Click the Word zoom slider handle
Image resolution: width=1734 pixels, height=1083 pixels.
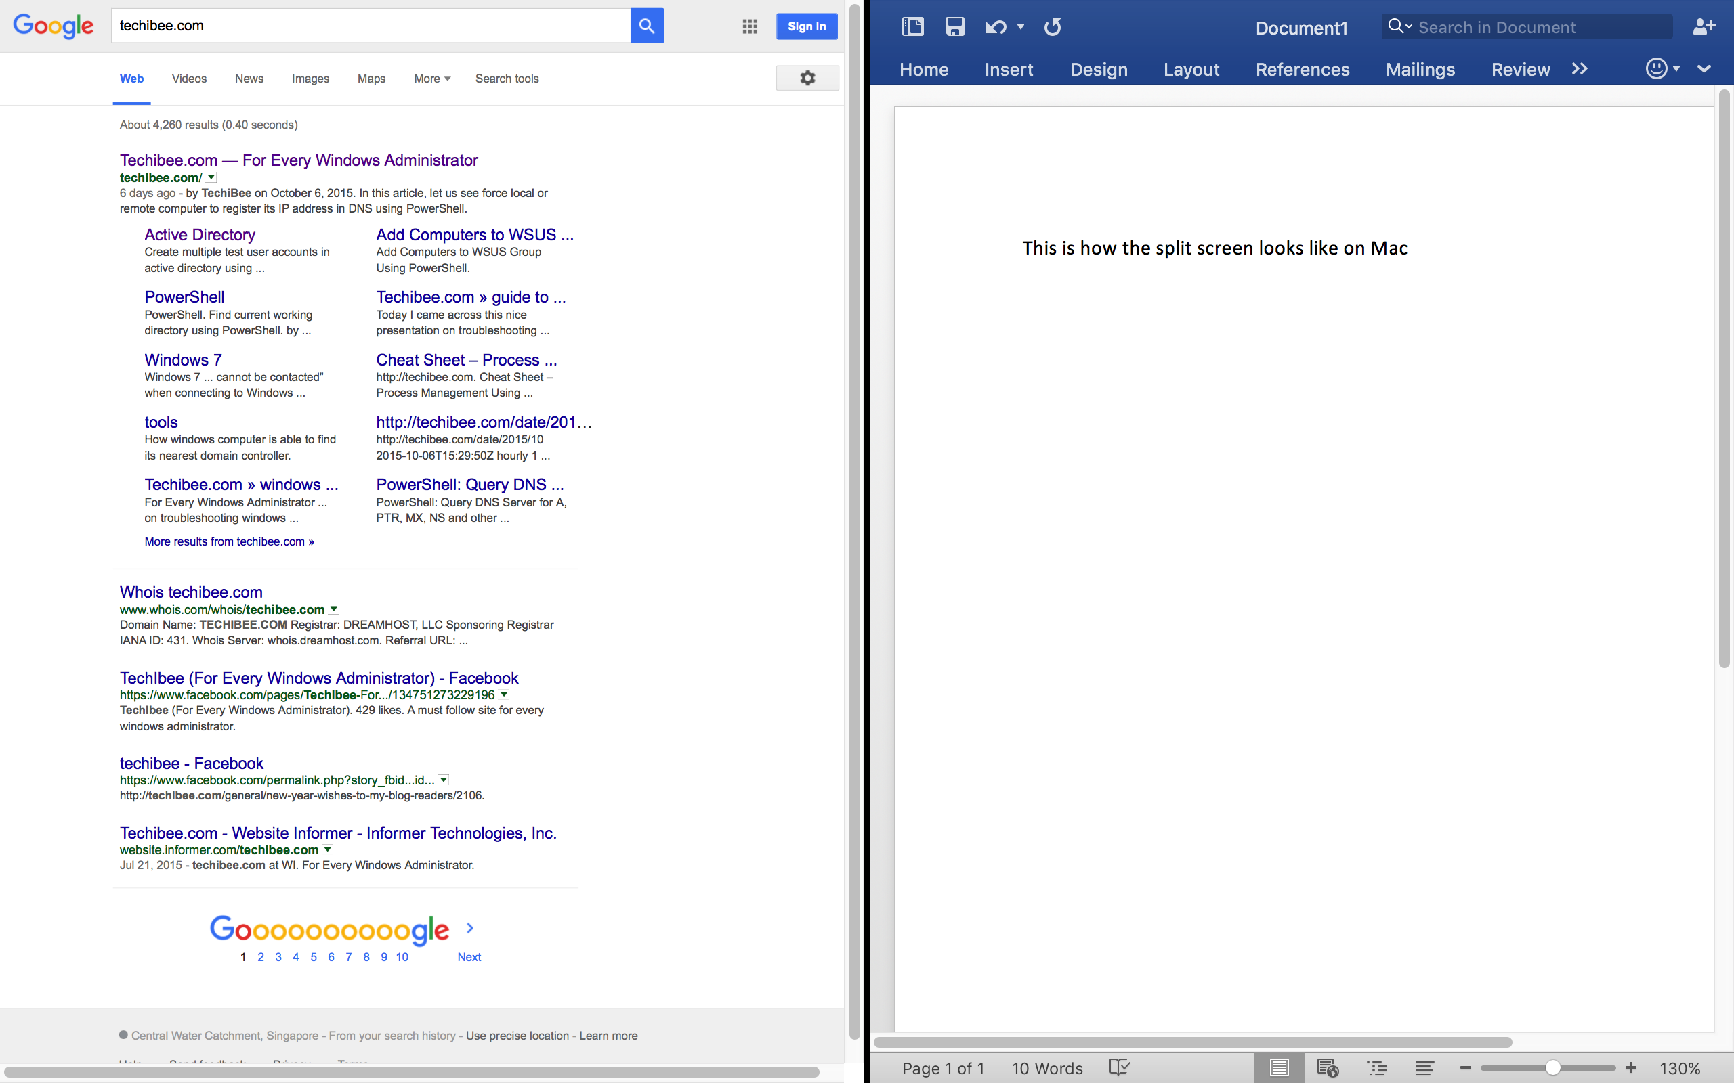(x=1552, y=1068)
